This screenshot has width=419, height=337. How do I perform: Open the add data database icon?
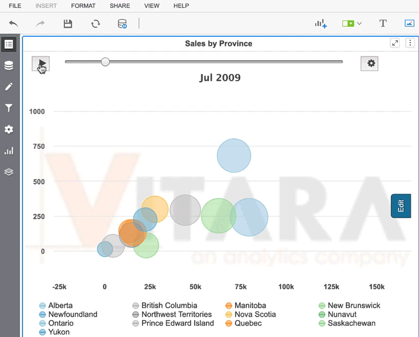[122, 24]
